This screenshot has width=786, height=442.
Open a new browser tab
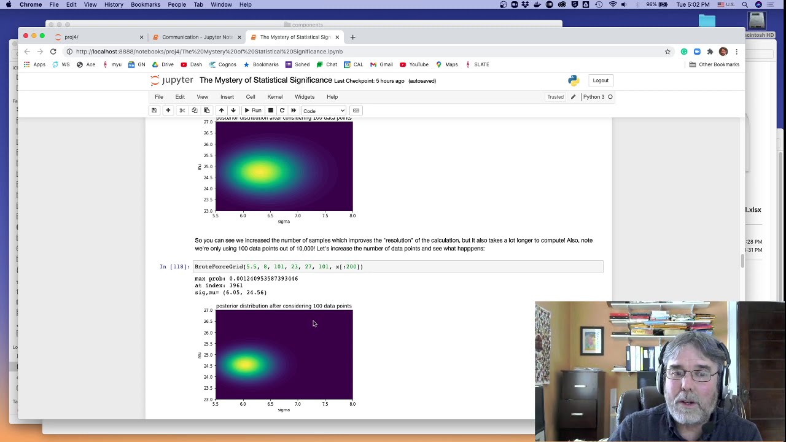pyautogui.click(x=352, y=37)
